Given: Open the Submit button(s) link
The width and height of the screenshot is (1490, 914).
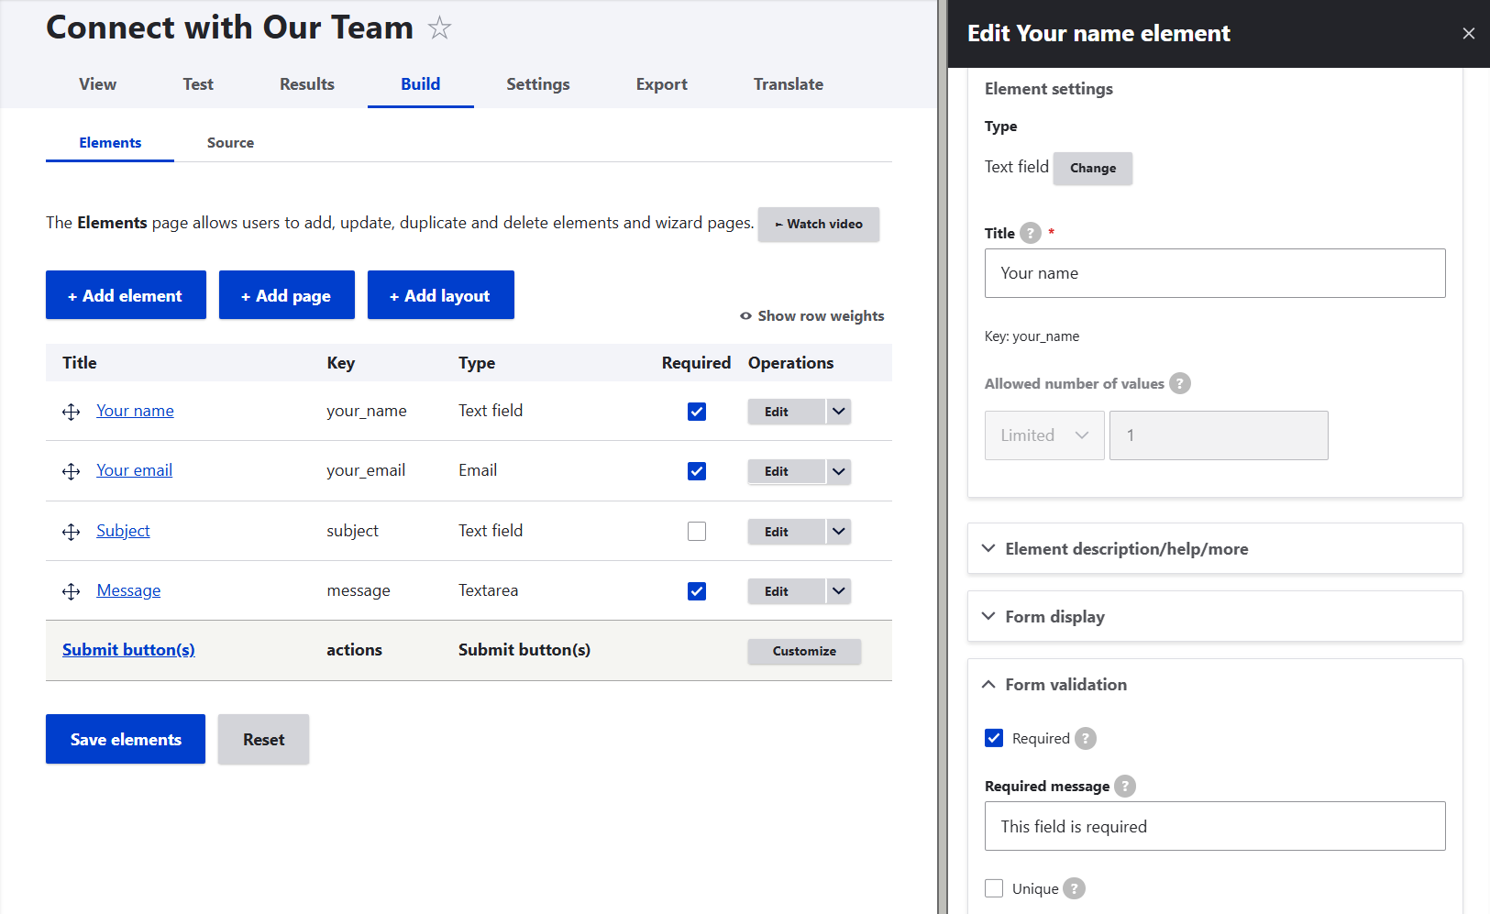Looking at the screenshot, I should tap(128, 650).
